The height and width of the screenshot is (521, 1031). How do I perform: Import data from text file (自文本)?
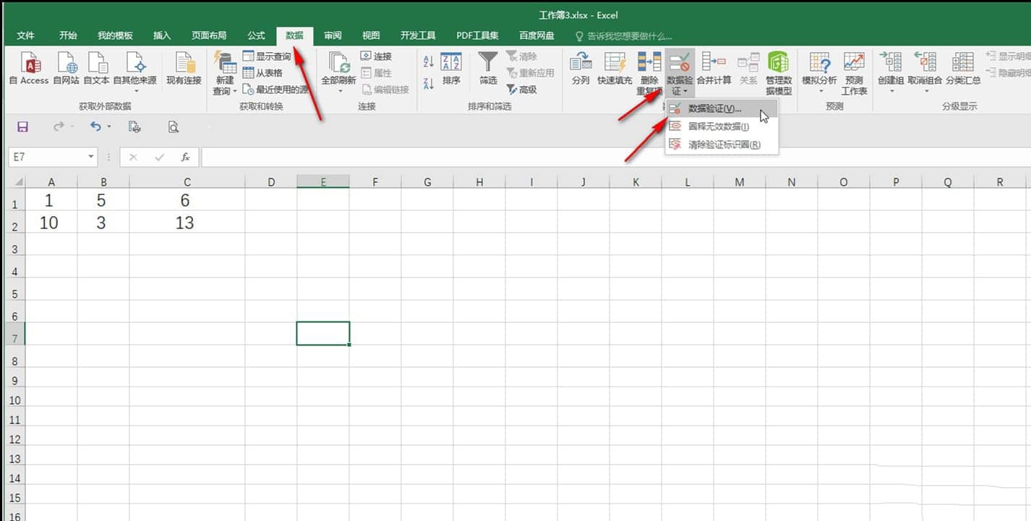click(96, 69)
